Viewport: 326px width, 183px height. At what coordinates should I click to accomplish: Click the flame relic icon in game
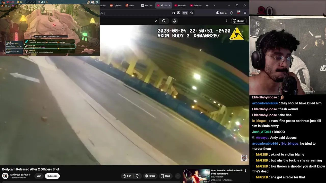tap(3, 6)
